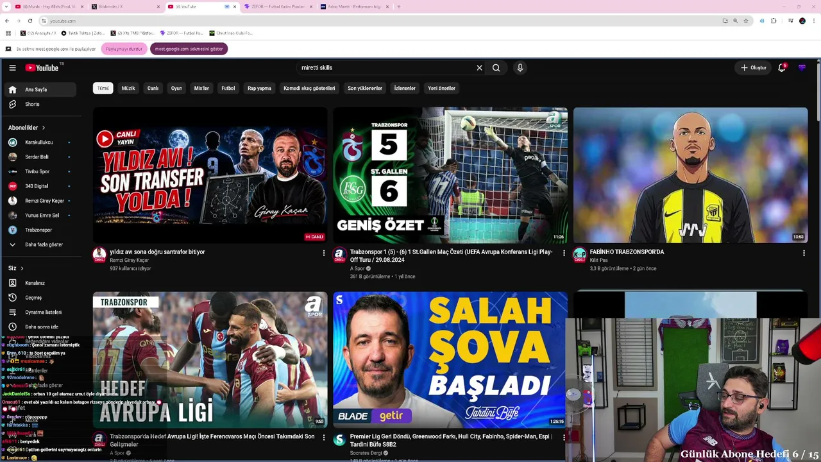Open the Shorts icon in the sidebar

[12, 104]
